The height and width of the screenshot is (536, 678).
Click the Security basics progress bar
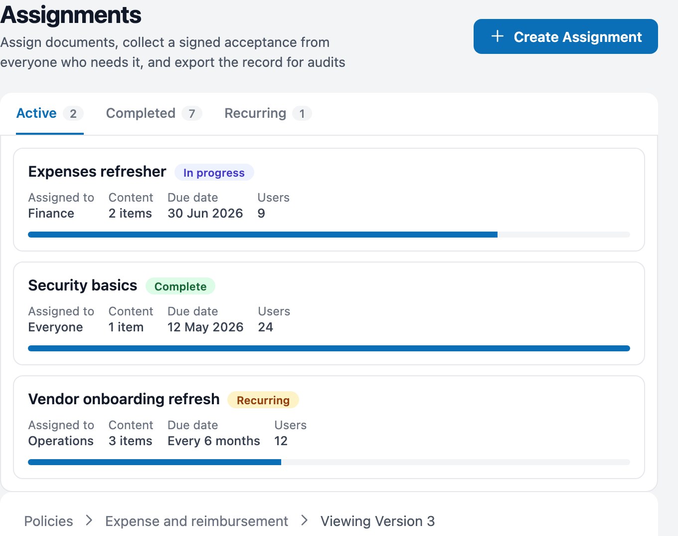click(329, 348)
